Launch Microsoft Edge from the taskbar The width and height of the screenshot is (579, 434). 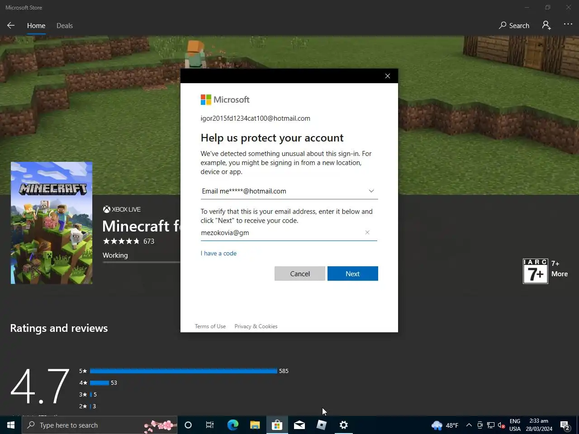233,425
